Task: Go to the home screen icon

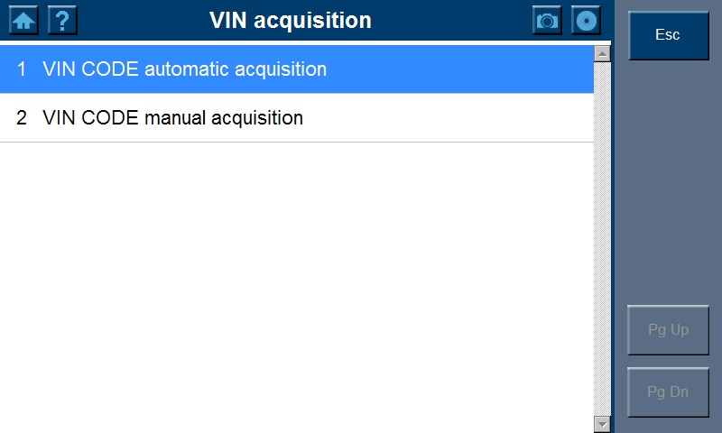Action: point(23,20)
